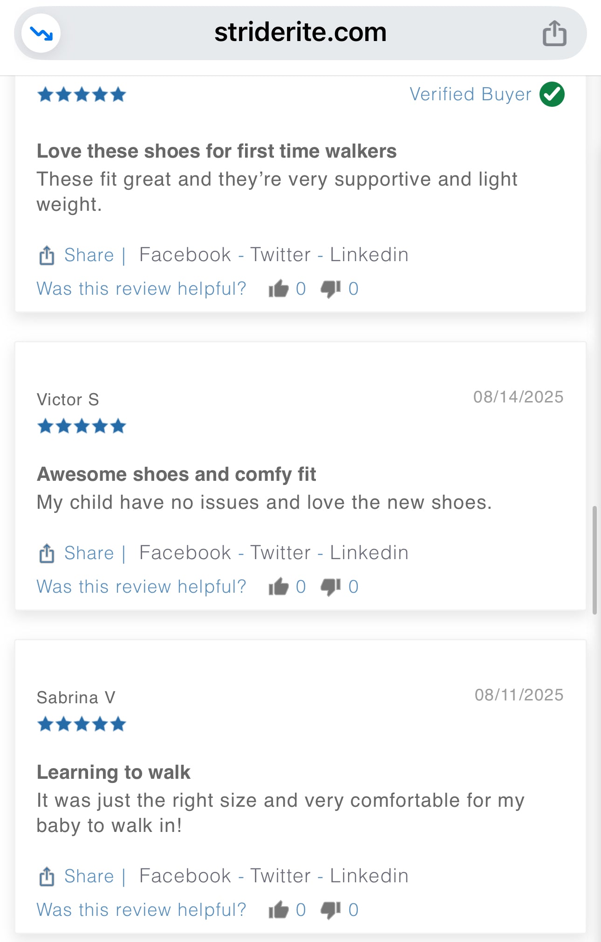601x942 pixels.
Task: Share Sabrina V's review on Linkedin
Action: (369, 876)
